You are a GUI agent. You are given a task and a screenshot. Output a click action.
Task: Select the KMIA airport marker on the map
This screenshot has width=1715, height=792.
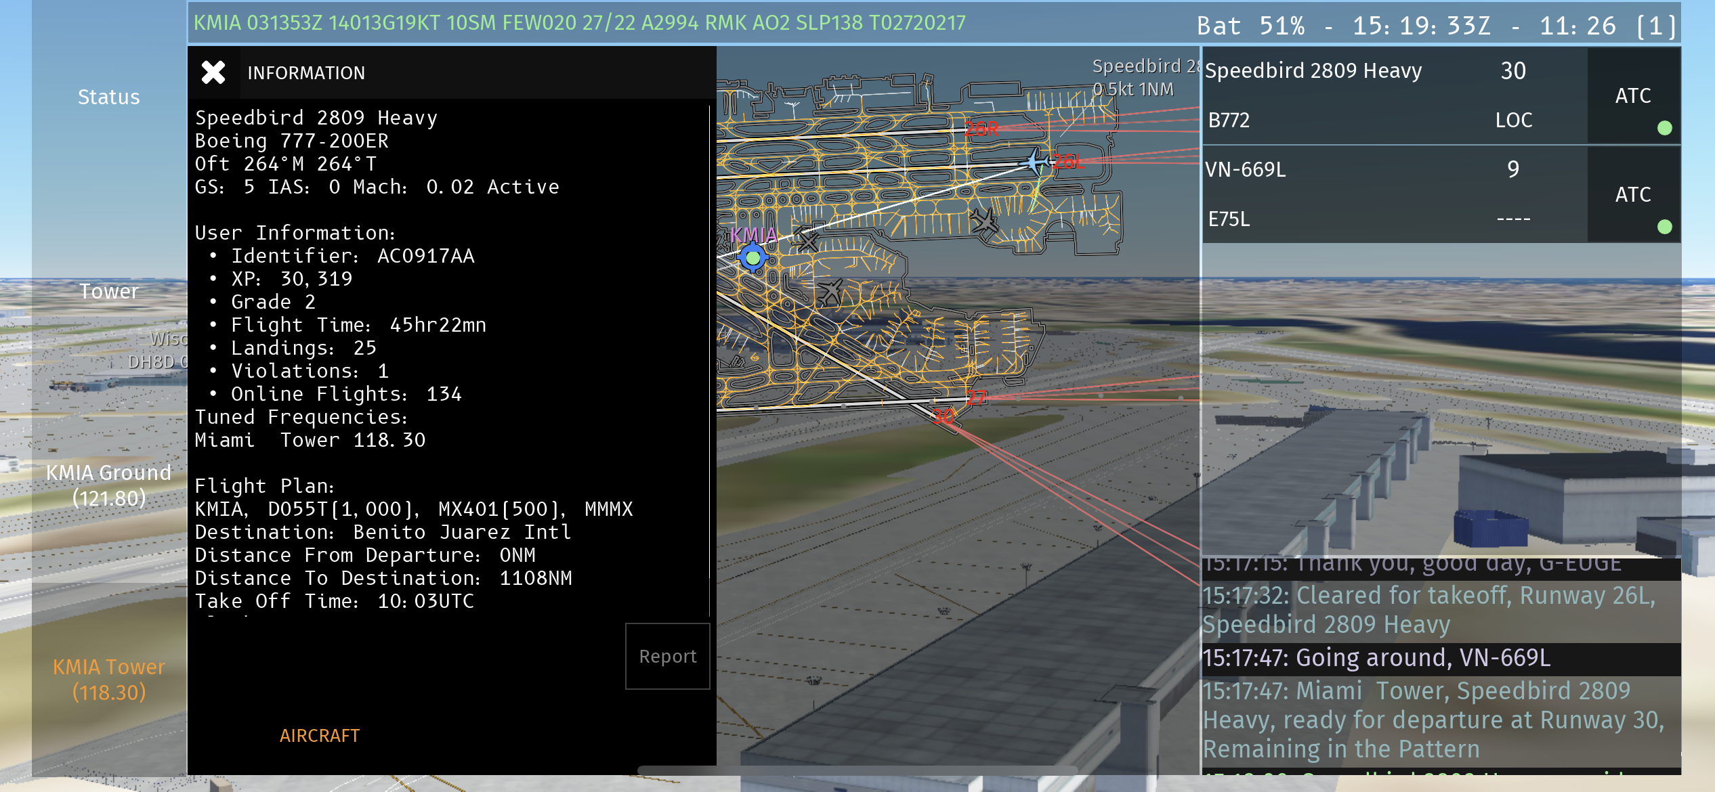tap(753, 258)
